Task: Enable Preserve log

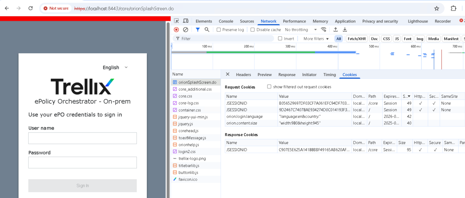Action: click(218, 29)
